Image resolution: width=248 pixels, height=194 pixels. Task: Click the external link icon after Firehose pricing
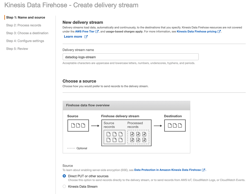(x=219, y=32)
